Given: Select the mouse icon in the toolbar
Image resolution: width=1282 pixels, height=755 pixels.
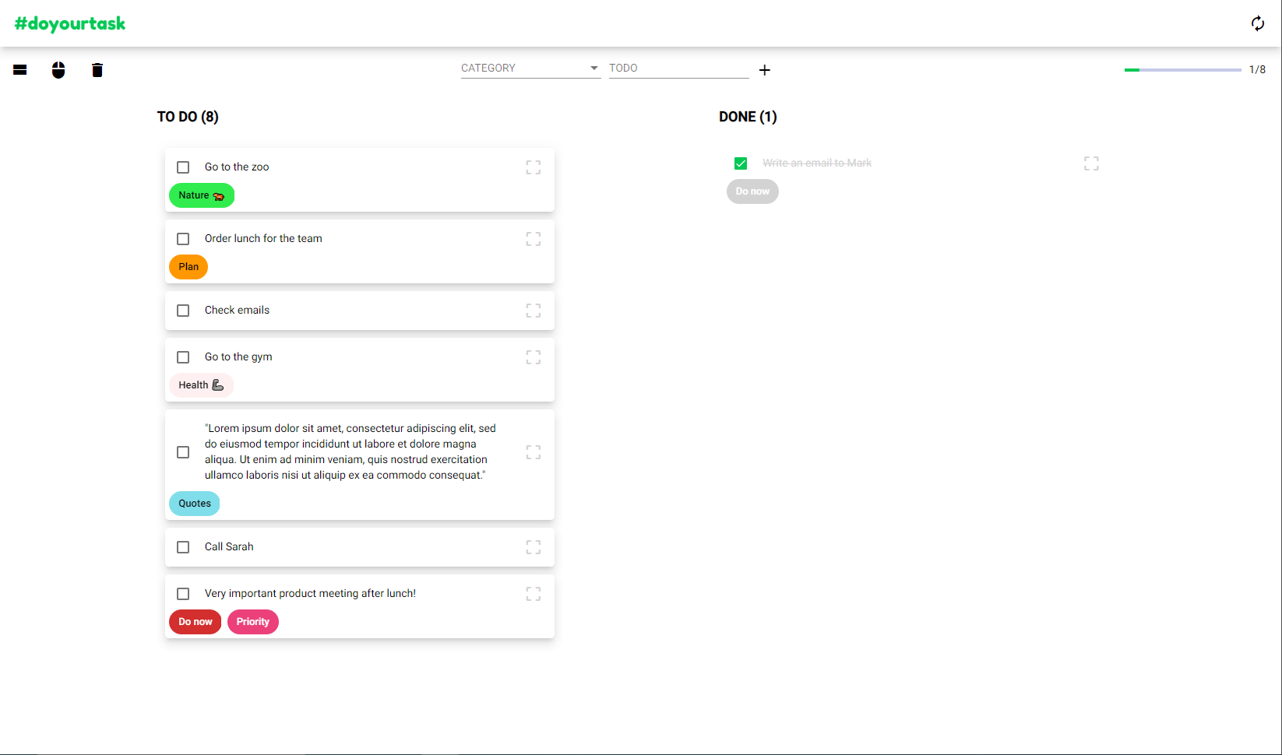Looking at the screenshot, I should (58, 70).
